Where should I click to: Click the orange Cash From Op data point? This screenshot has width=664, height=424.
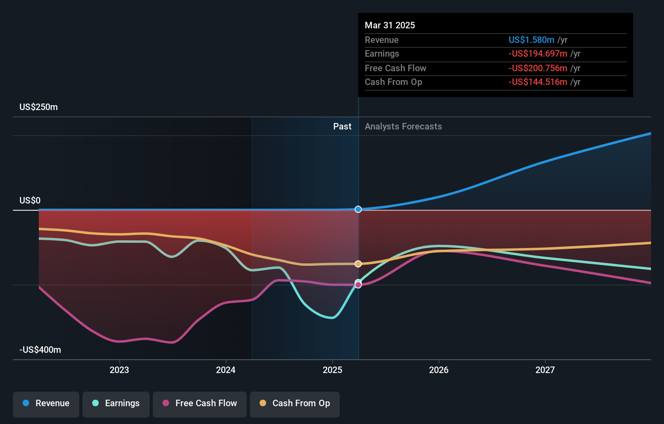point(358,264)
